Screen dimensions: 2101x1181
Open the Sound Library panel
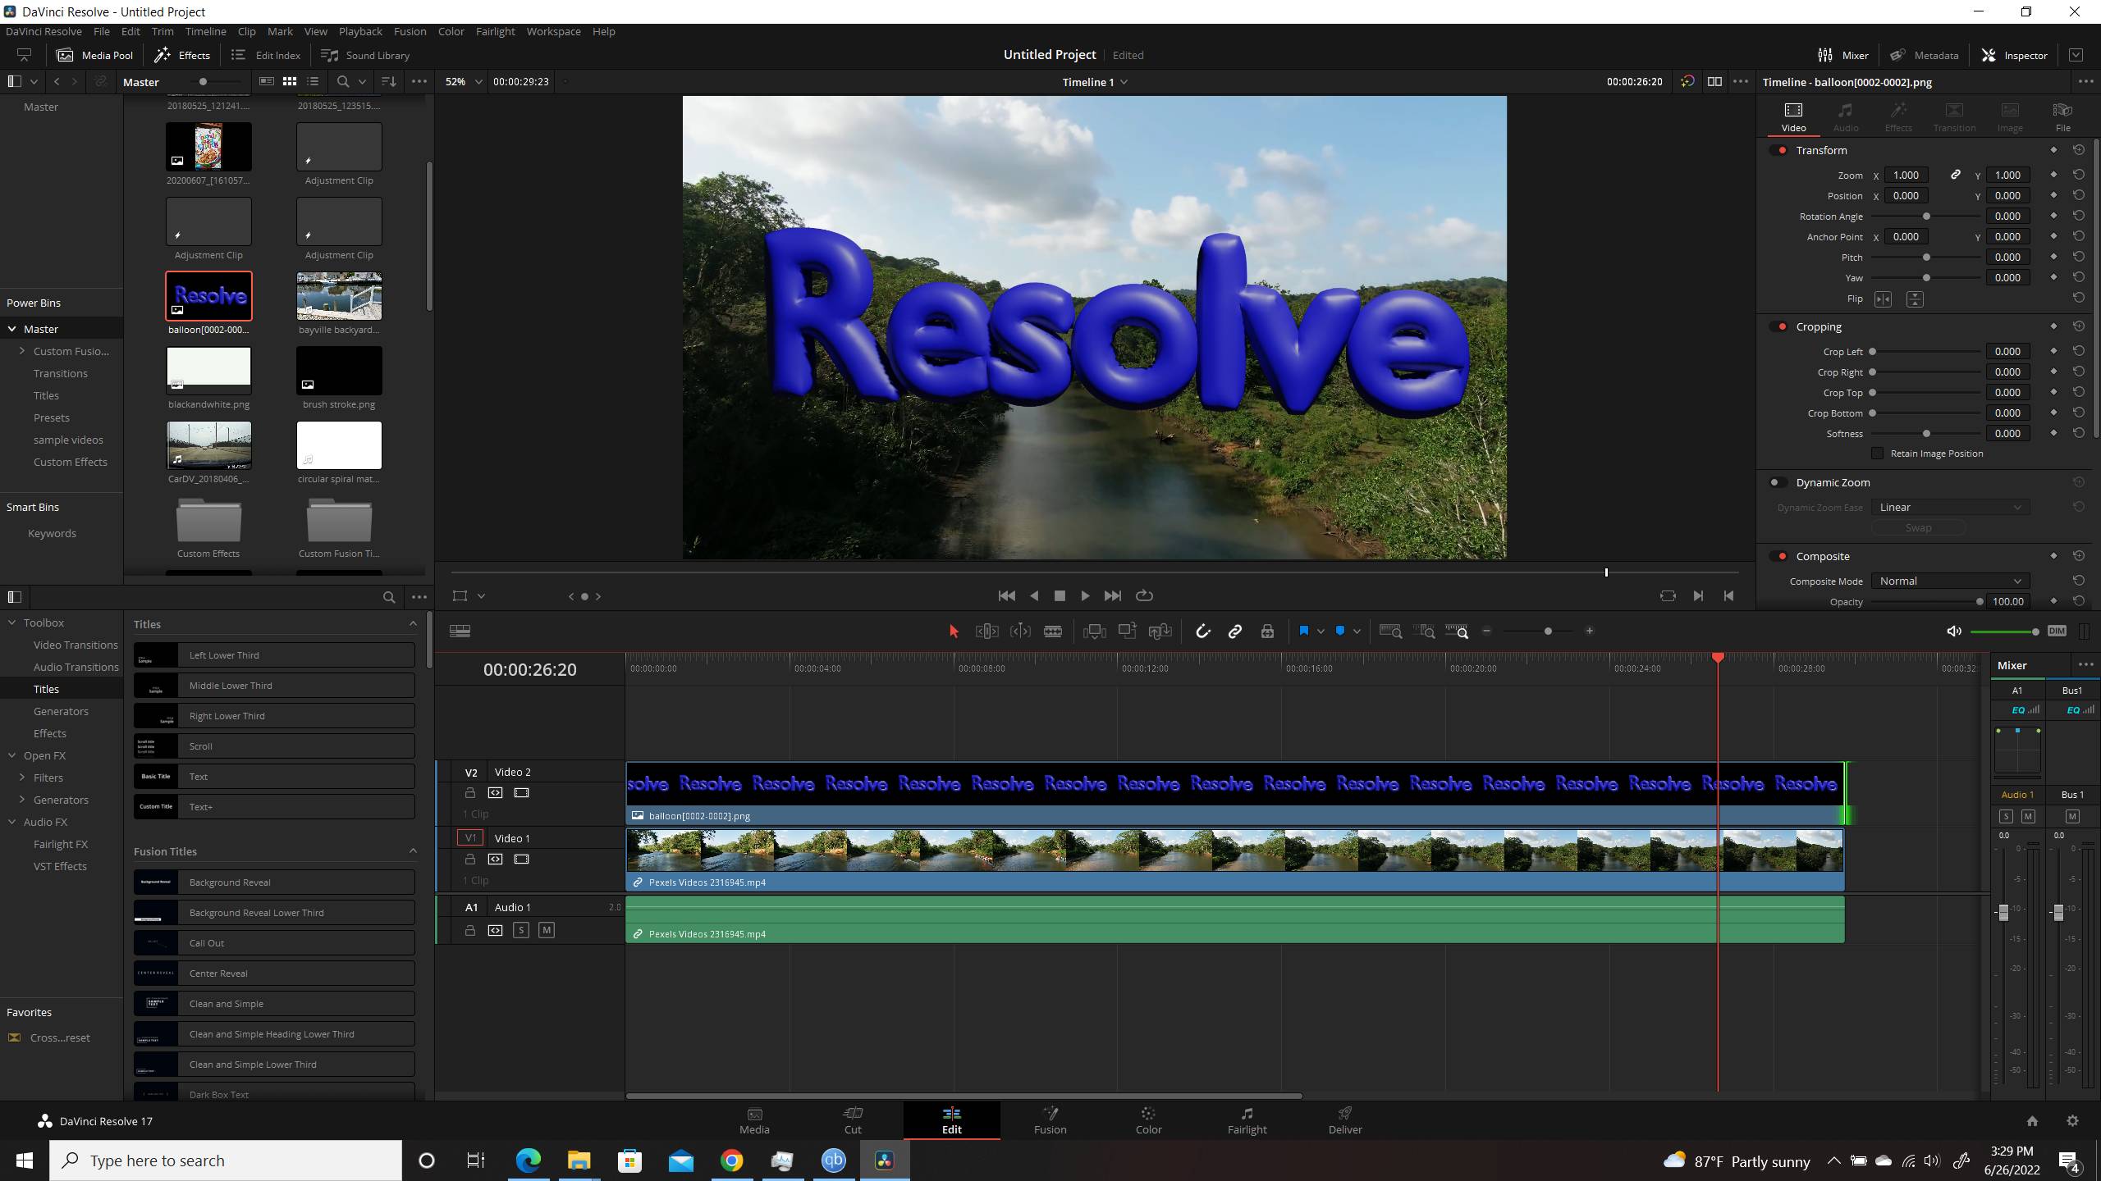(x=364, y=55)
